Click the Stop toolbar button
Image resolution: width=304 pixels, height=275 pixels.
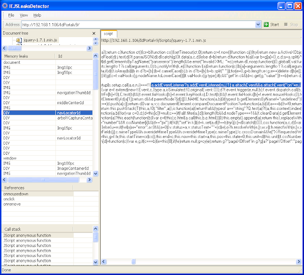pyautogui.click(x=291, y=24)
